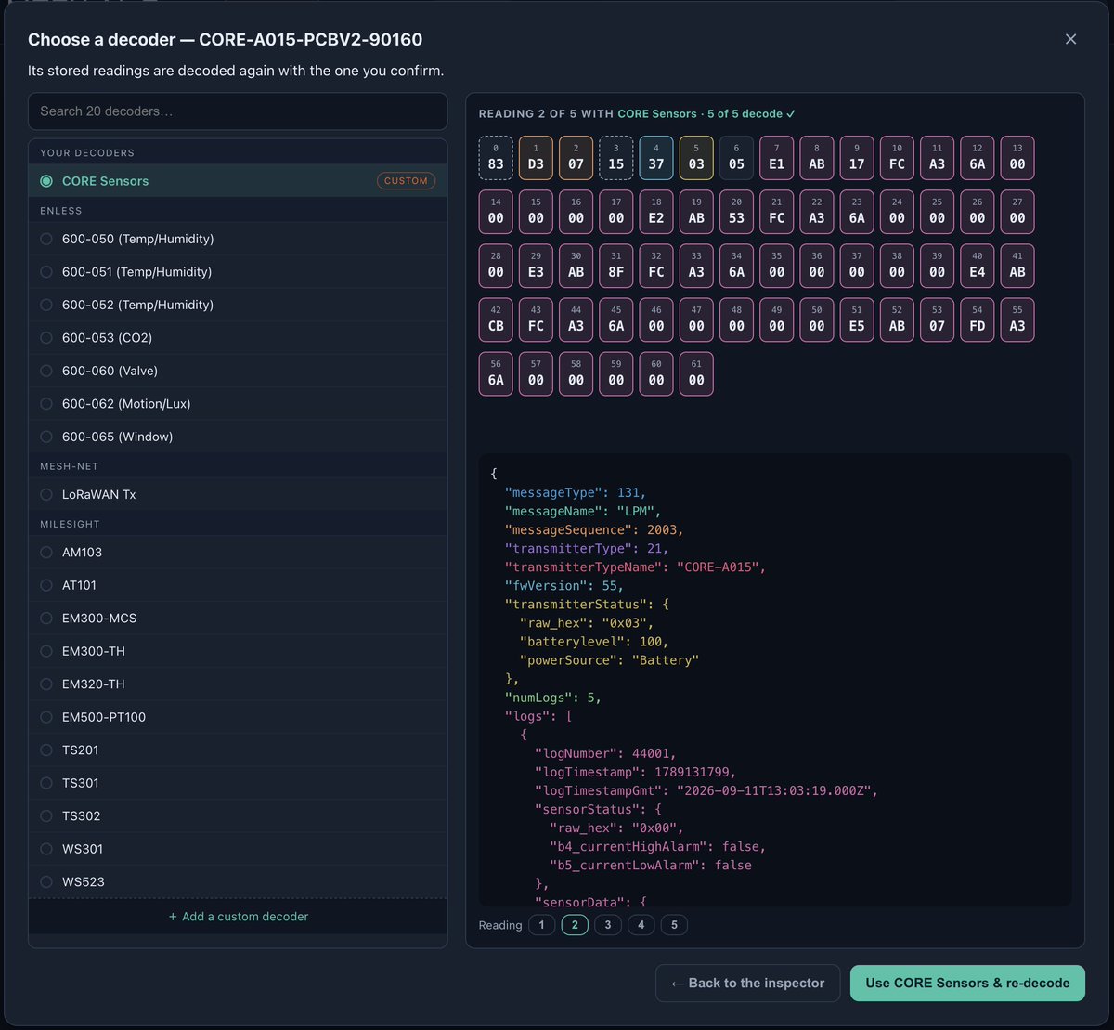Click the "fwVersion": 55 line
Image resolution: width=1114 pixels, height=1030 pixels.
tap(564, 585)
